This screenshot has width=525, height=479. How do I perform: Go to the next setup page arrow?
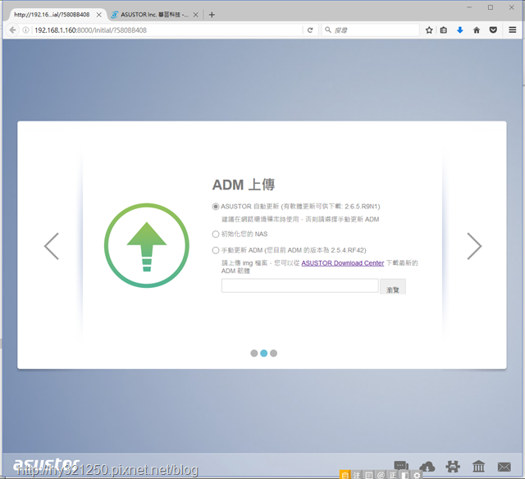pos(474,246)
